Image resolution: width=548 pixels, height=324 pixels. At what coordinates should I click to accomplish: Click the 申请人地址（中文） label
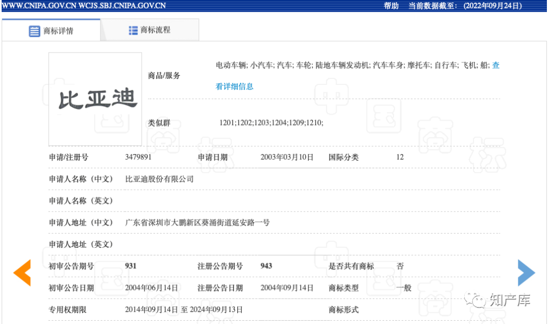click(x=81, y=222)
